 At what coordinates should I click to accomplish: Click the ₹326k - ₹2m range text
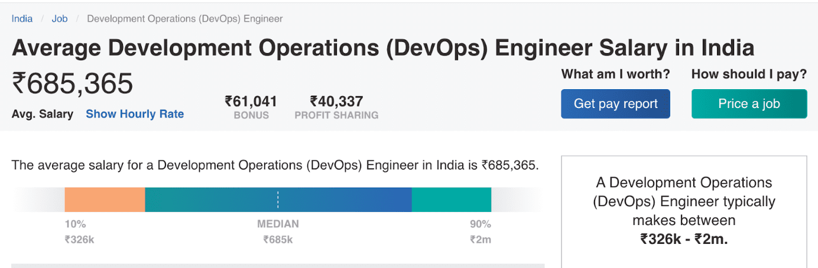point(684,239)
